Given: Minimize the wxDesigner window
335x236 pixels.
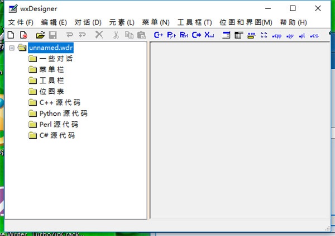Looking at the screenshot, I should coord(268,8).
